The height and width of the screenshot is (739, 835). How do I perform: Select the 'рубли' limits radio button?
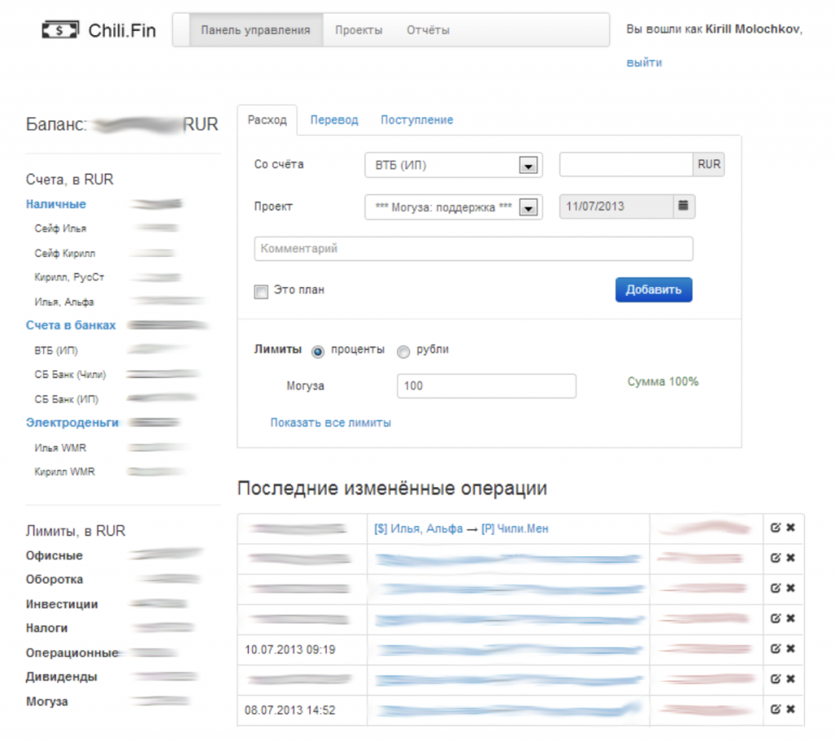[403, 352]
